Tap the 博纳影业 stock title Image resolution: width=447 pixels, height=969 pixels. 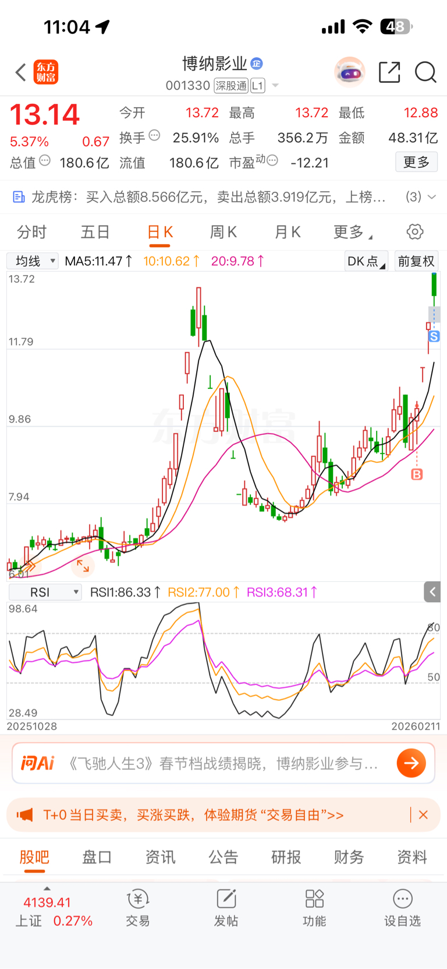coord(215,64)
